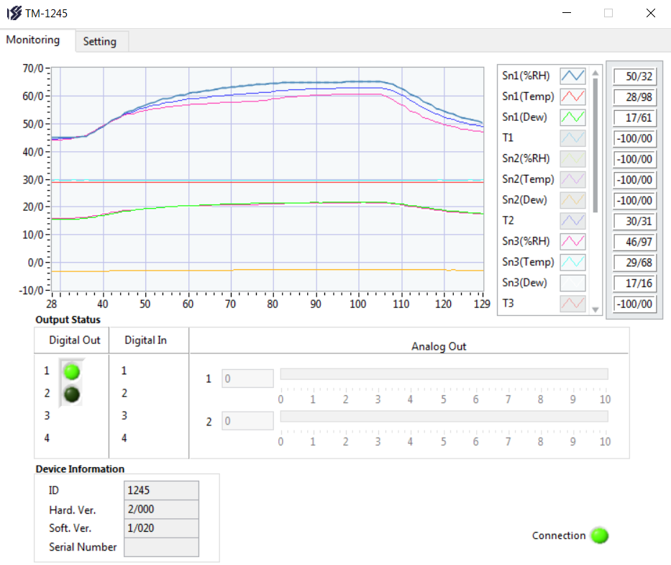The image size is (671, 565).
Task: Click the Sn1(%RH) plot legend icon
Action: [x=572, y=76]
